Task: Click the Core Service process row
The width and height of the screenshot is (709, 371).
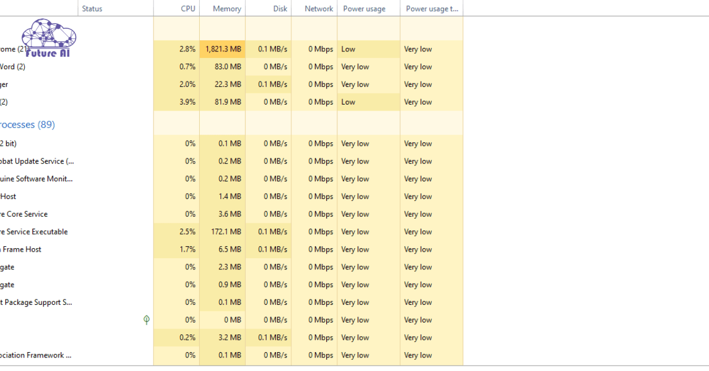Action: tap(24, 214)
